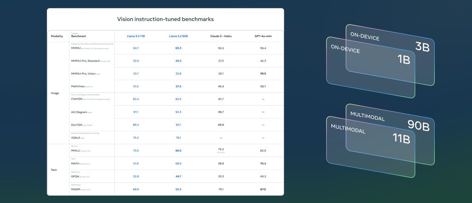The width and height of the screenshot is (472, 203).
Task: Click the GPQA benchmark name
Action: click(75, 176)
